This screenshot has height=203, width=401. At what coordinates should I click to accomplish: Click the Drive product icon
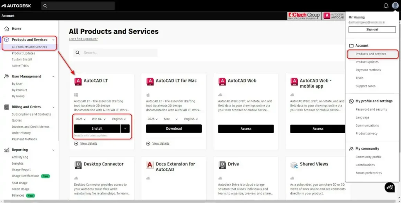tap(222, 165)
